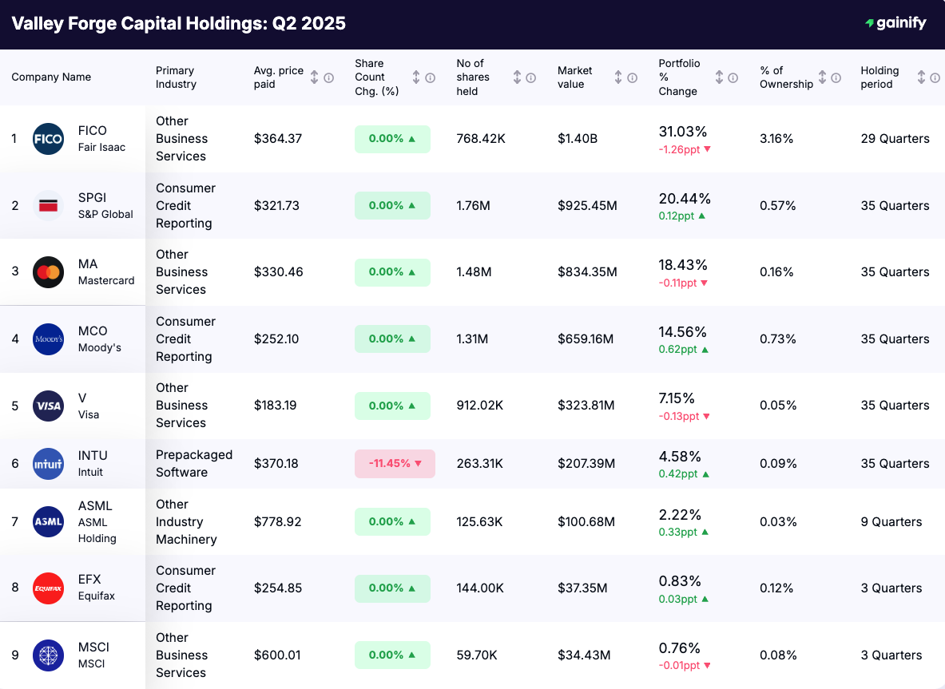The image size is (945, 689).
Task: Click the 3.16% ownership cell
Action: tap(776, 139)
